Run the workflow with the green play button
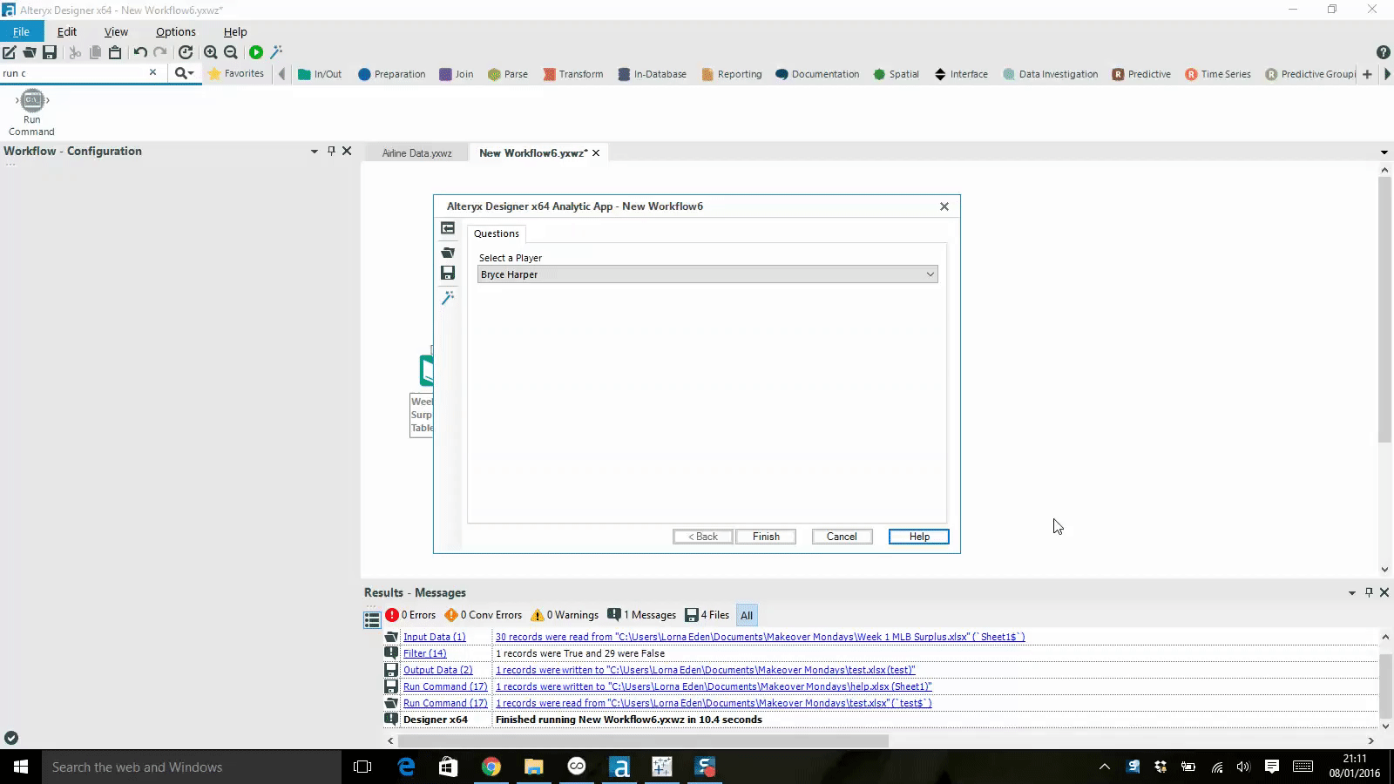Viewport: 1394px width, 784px height. pos(256,52)
